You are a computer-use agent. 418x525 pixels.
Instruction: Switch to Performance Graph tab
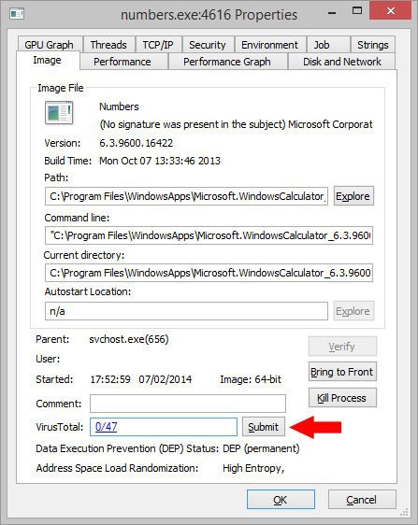[227, 62]
